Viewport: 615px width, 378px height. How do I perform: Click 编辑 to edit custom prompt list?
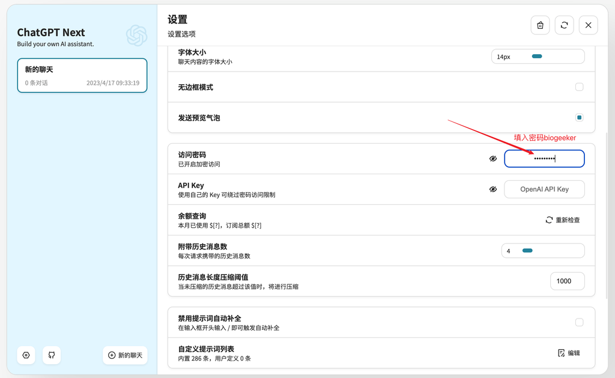click(x=569, y=353)
